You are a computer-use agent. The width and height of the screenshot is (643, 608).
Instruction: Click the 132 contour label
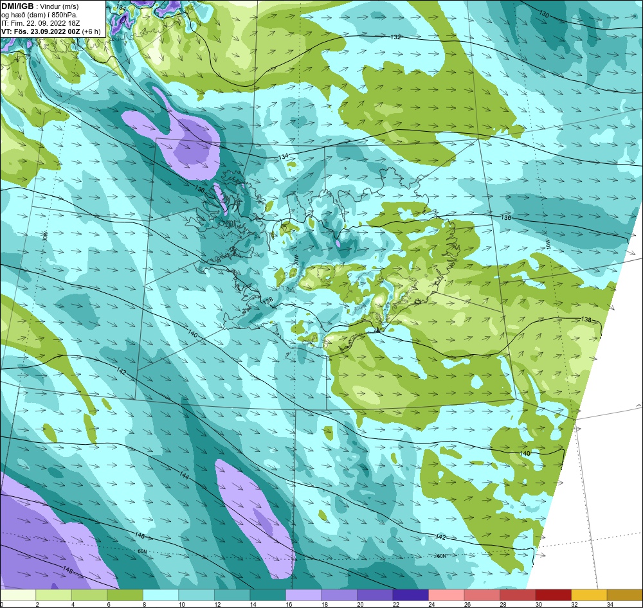click(395, 37)
